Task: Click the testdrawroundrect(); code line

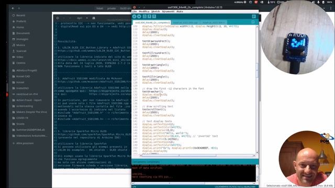Action: 156,41
